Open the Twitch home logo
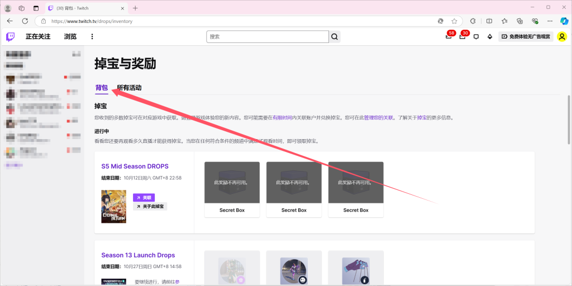The image size is (572, 286). click(x=10, y=36)
